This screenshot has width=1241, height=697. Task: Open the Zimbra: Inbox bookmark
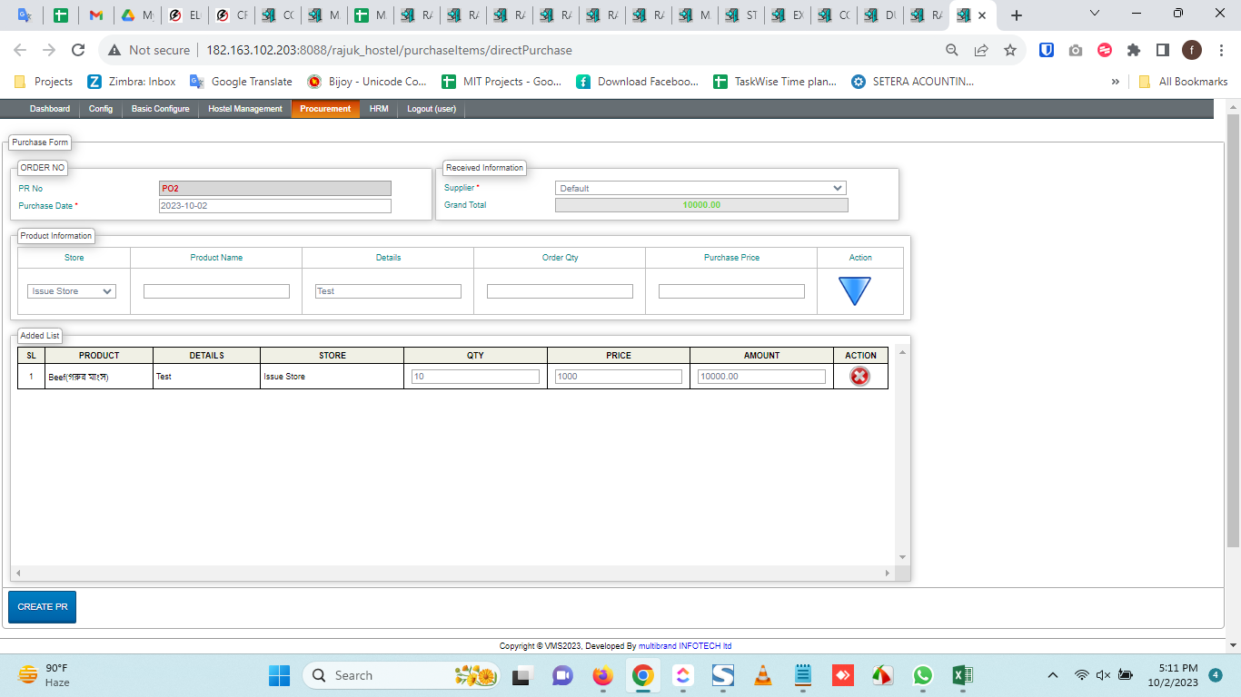coord(132,82)
